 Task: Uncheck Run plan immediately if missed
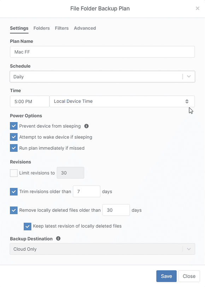[14, 148]
